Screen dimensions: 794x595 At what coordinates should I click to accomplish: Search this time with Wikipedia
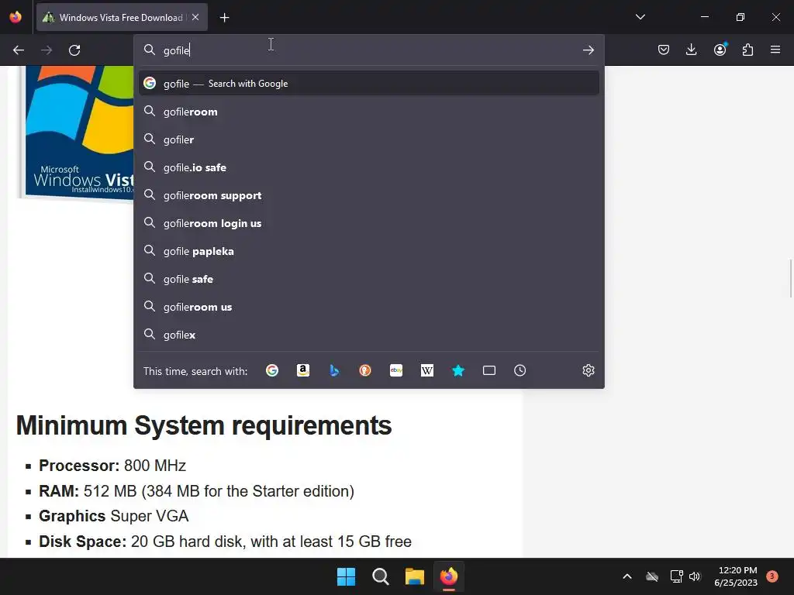[x=427, y=371]
